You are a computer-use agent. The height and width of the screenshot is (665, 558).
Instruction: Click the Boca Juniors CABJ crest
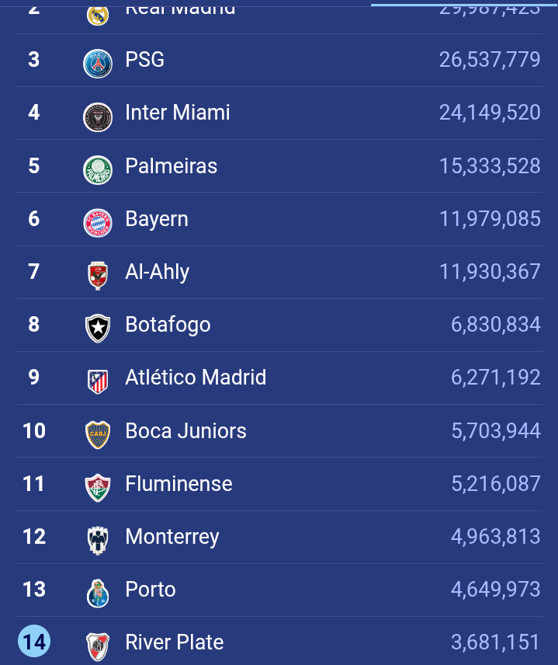tap(98, 435)
